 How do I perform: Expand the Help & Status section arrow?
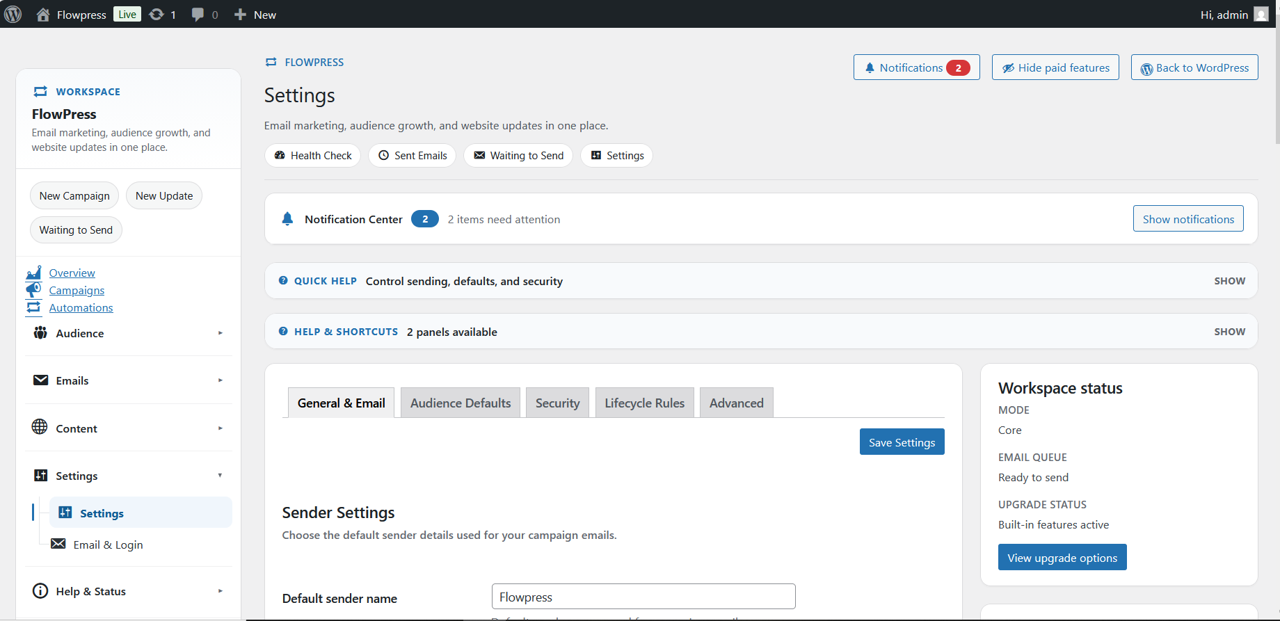point(220,591)
